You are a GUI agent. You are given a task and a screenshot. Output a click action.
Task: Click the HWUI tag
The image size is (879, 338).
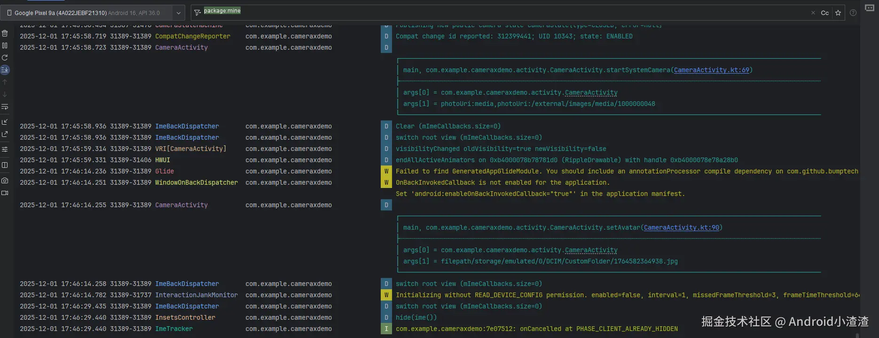click(163, 160)
